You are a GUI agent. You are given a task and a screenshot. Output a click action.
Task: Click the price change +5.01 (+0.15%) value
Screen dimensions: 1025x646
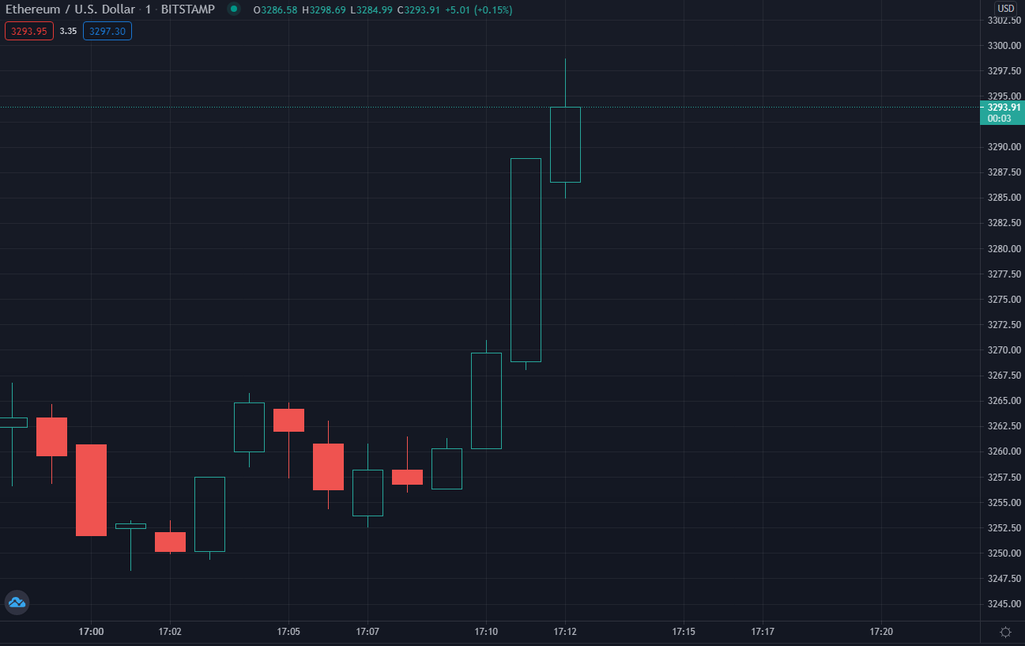click(477, 10)
